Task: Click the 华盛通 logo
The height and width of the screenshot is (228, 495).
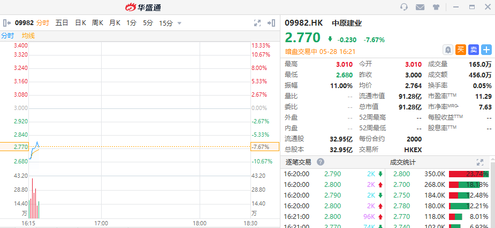Action: point(143,7)
